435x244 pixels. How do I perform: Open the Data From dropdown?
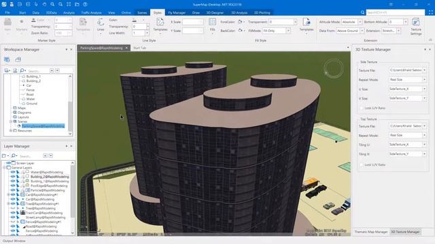pos(362,30)
